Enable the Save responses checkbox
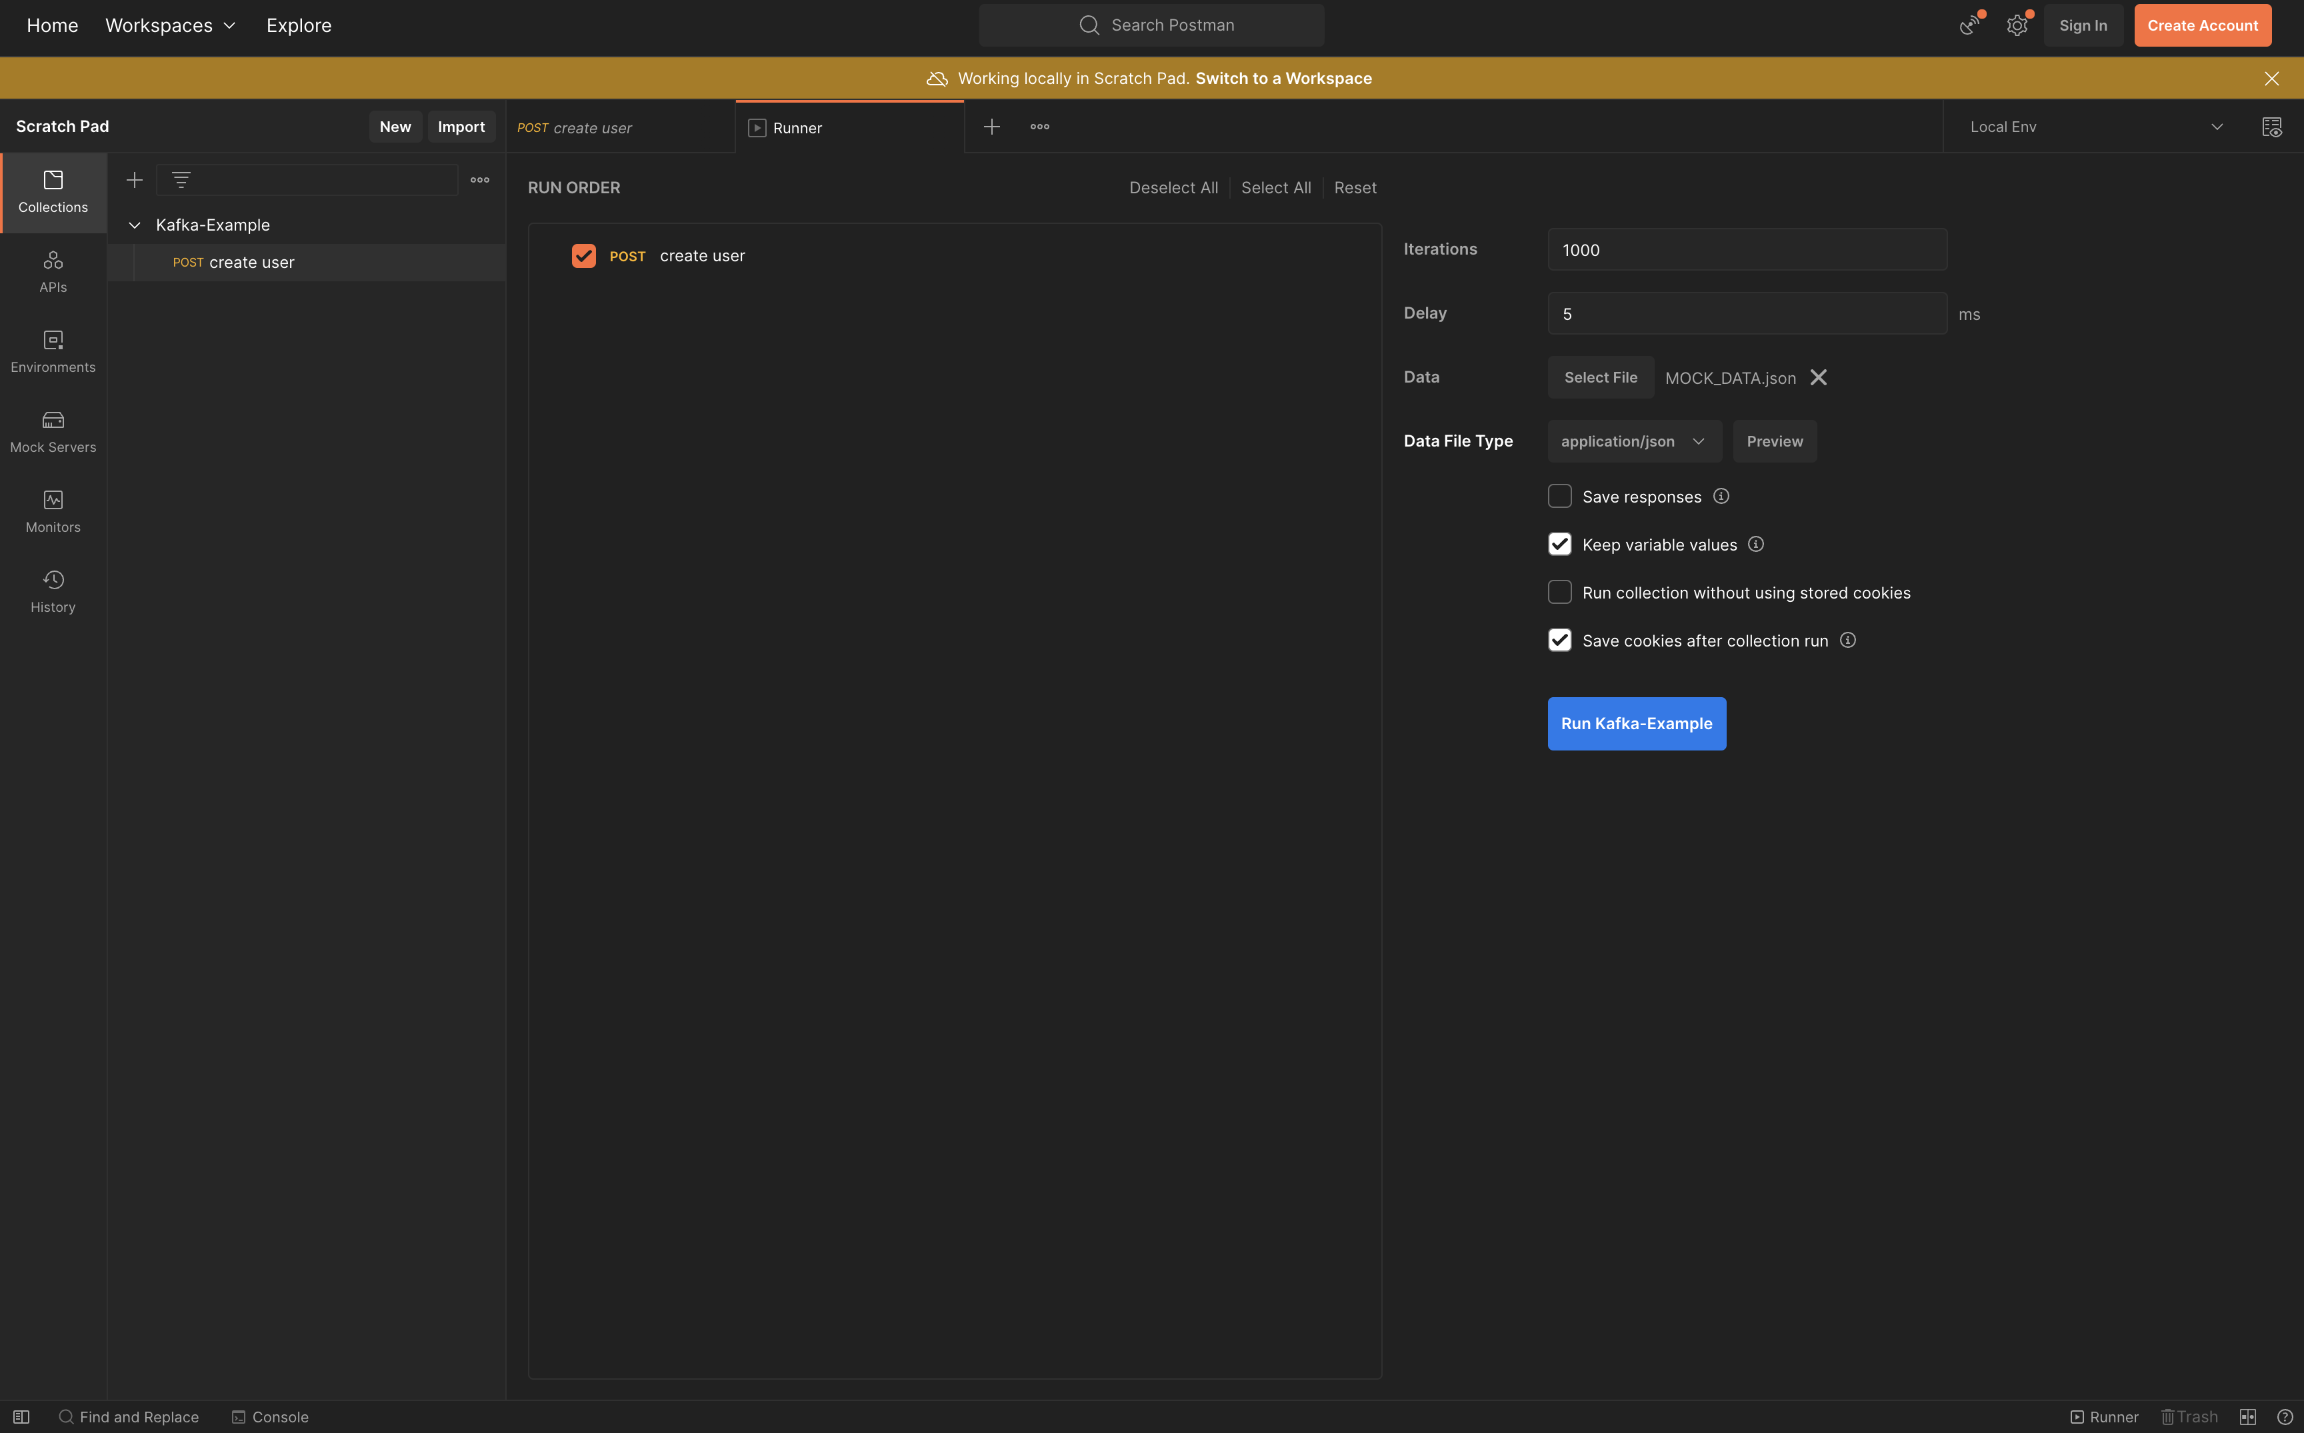 pos(1559,497)
